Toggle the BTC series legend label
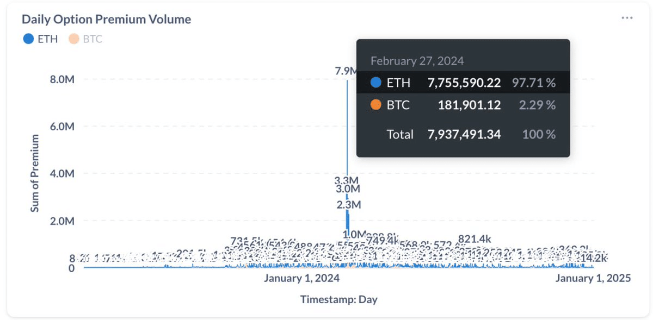653x320 pixels. [92, 39]
